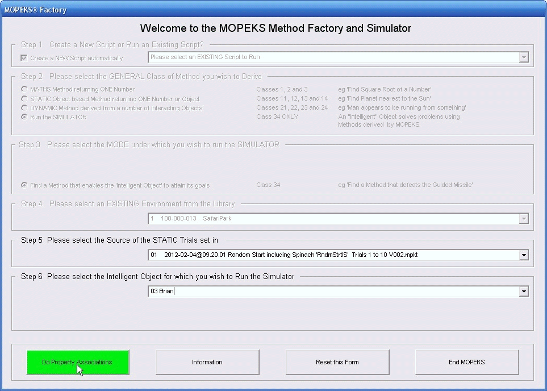Expand the Step 4 Environment dropdown arrow
The width and height of the screenshot is (547, 391).
click(523, 219)
